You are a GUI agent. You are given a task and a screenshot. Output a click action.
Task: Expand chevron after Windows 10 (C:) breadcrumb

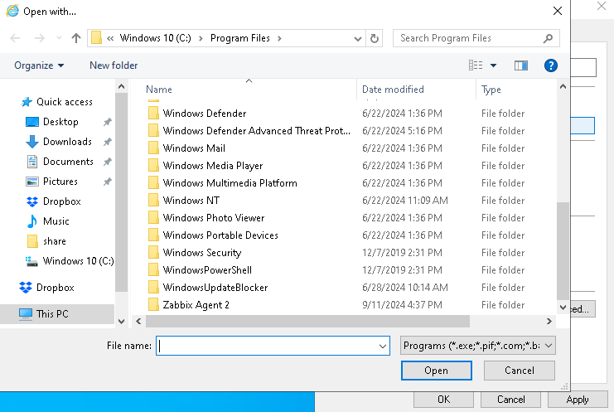201,38
